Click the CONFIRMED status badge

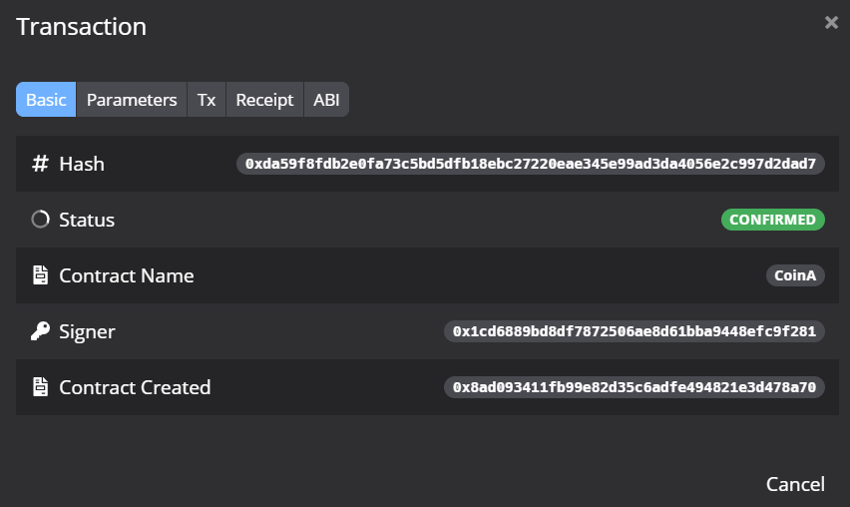click(772, 220)
